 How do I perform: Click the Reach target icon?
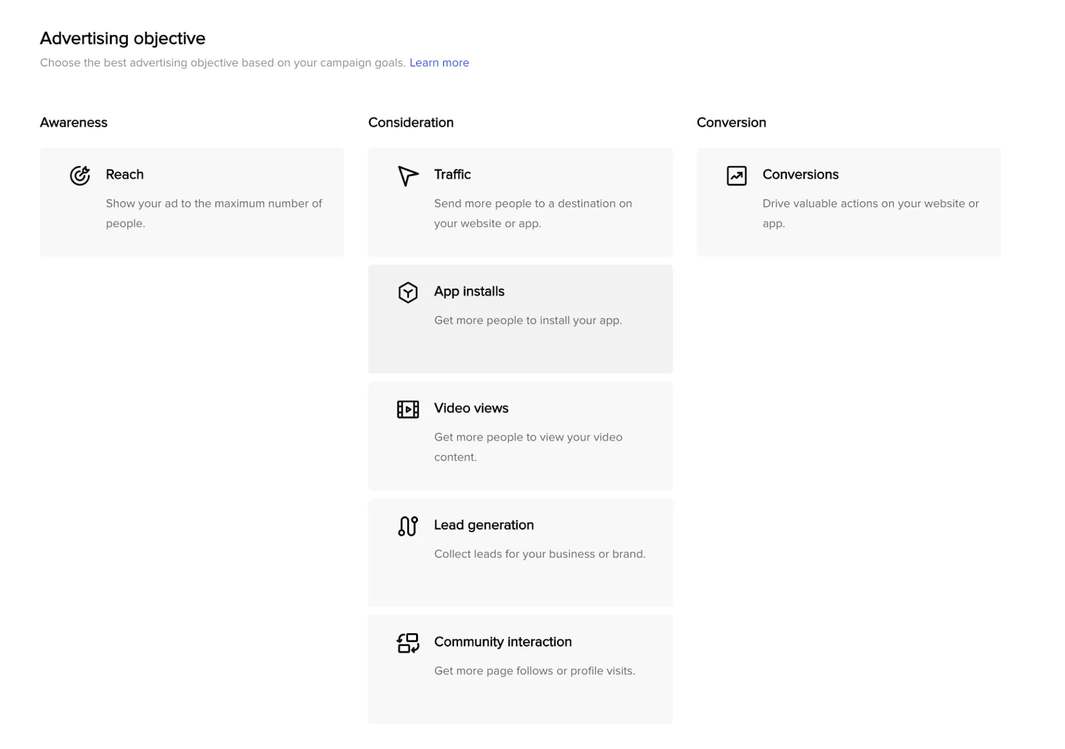coord(80,176)
